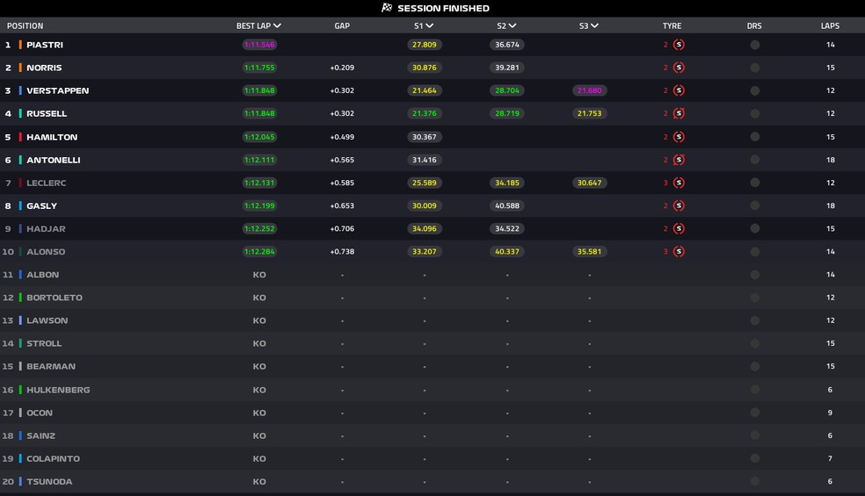Click the soft tyre icon in Hamilton's row
Image resolution: width=865 pixels, height=496 pixels.
[680, 137]
